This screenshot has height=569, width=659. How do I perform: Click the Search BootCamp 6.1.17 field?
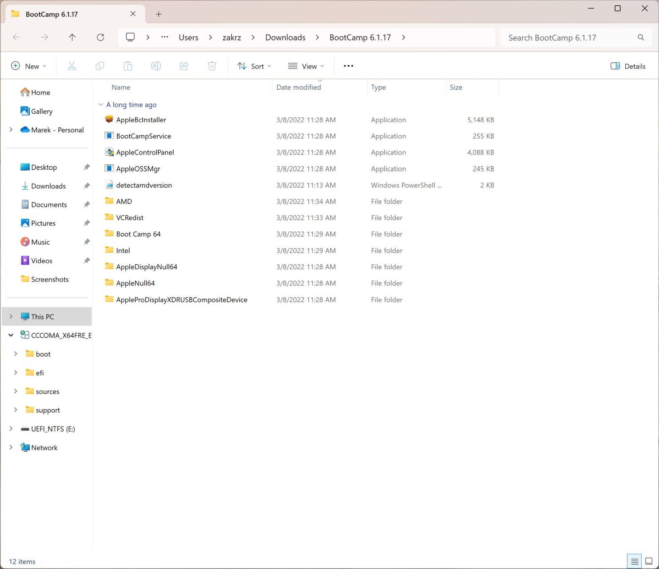click(x=576, y=37)
